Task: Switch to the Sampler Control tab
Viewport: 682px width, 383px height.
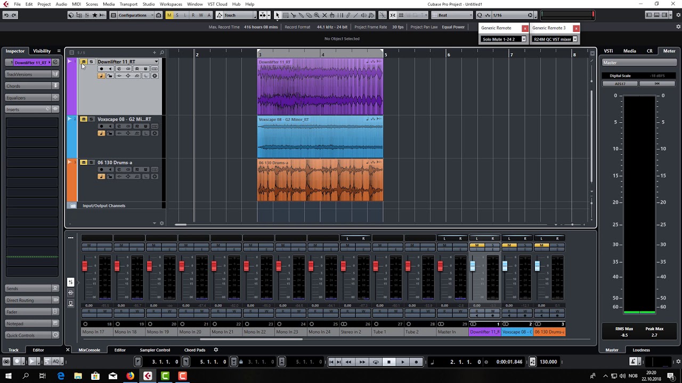Action: pos(155,350)
